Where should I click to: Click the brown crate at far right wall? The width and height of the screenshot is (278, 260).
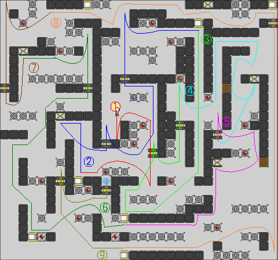(264, 162)
